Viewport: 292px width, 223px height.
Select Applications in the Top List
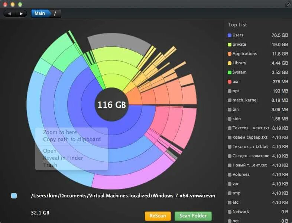click(258, 54)
